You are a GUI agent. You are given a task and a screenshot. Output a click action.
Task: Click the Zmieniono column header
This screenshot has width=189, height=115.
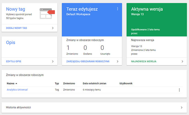pyautogui.click(x=69, y=83)
